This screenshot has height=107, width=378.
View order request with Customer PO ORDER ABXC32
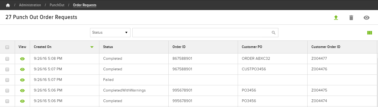(x=22, y=59)
